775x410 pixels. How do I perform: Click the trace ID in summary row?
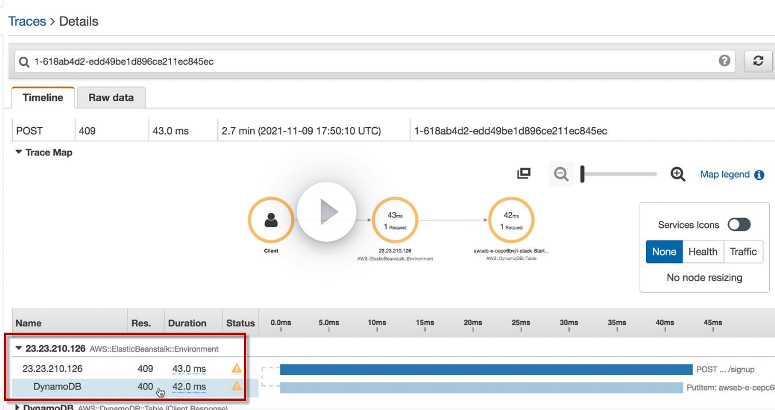[511, 131]
